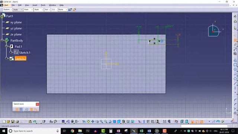
Task: Open Calculator from the taskbar
Action: [111, 131]
